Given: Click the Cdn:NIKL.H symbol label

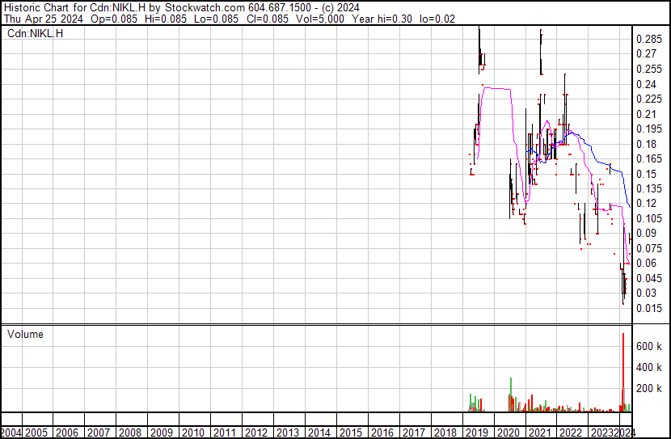Looking at the screenshot, I should pos(34,33).
